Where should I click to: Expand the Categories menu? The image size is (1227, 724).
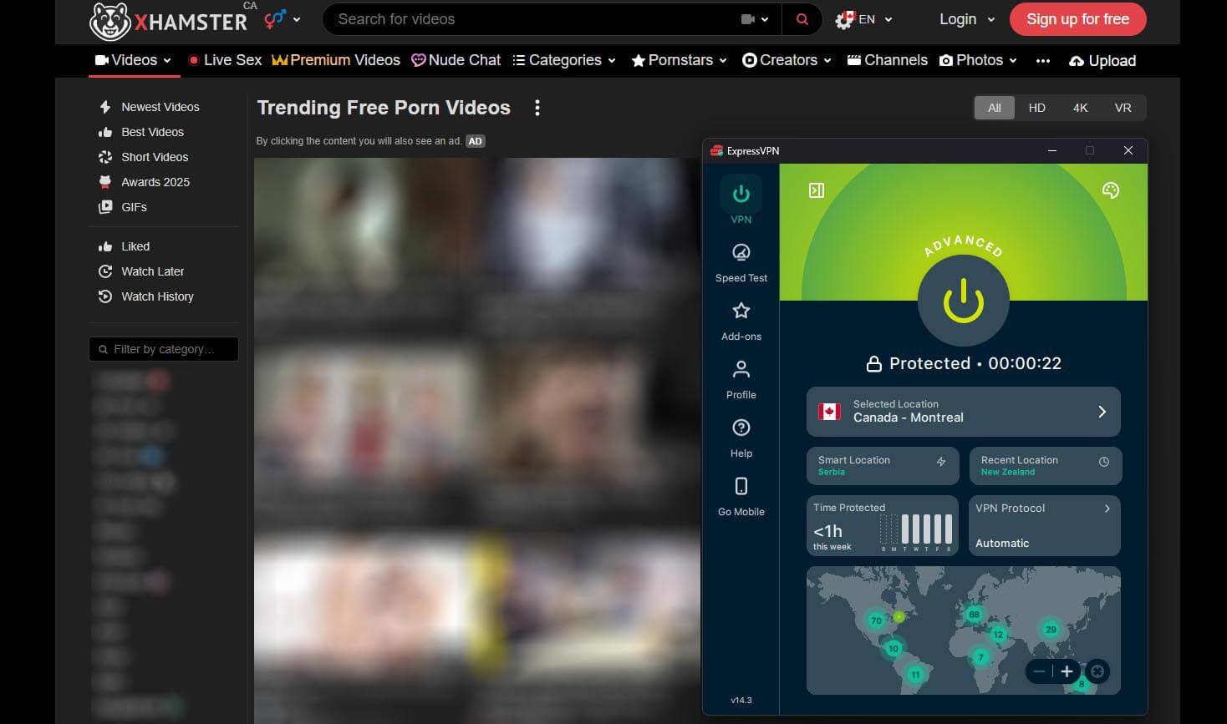[x=564, y=60]
